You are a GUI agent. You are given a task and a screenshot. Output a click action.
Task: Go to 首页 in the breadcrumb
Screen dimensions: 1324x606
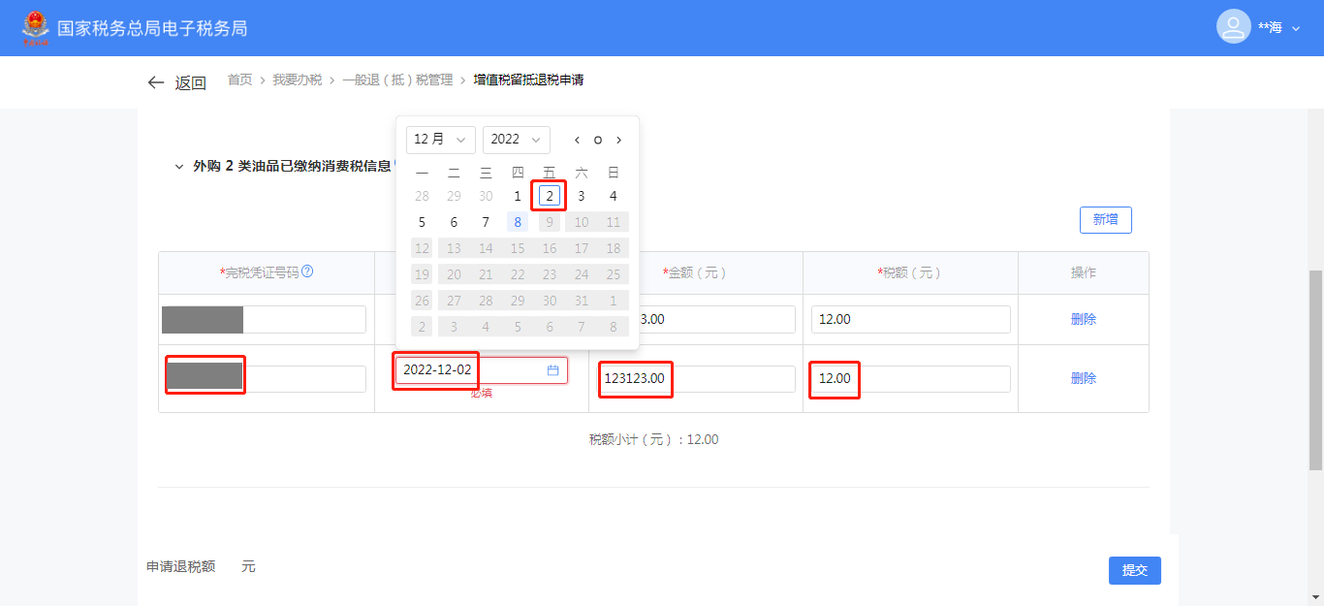[239, 80]
